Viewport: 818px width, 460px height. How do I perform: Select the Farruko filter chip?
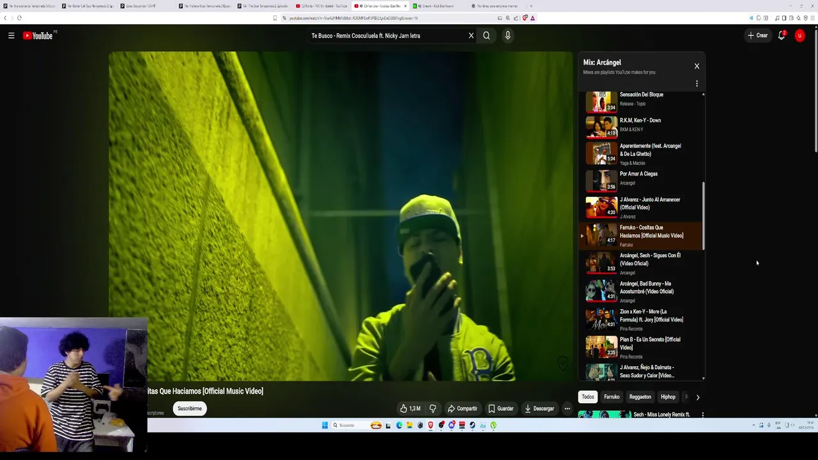point(612,397)
